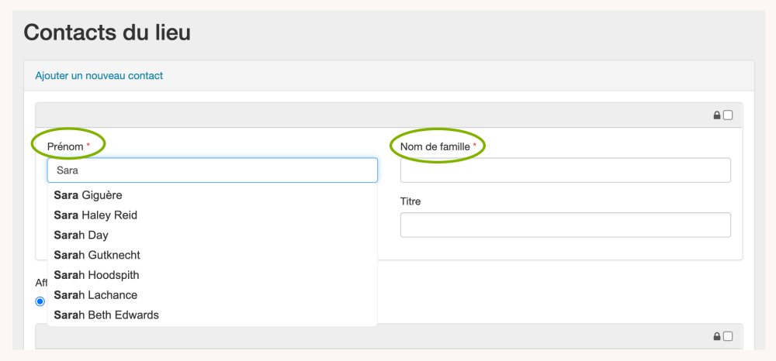Click the lock icon in the first contact header
The image size is (776, 361).
[717, 115]
